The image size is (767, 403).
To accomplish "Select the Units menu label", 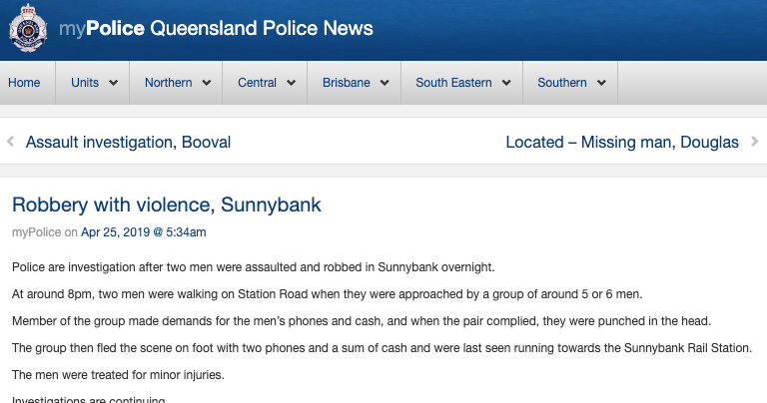I will [x=85, y=83].
